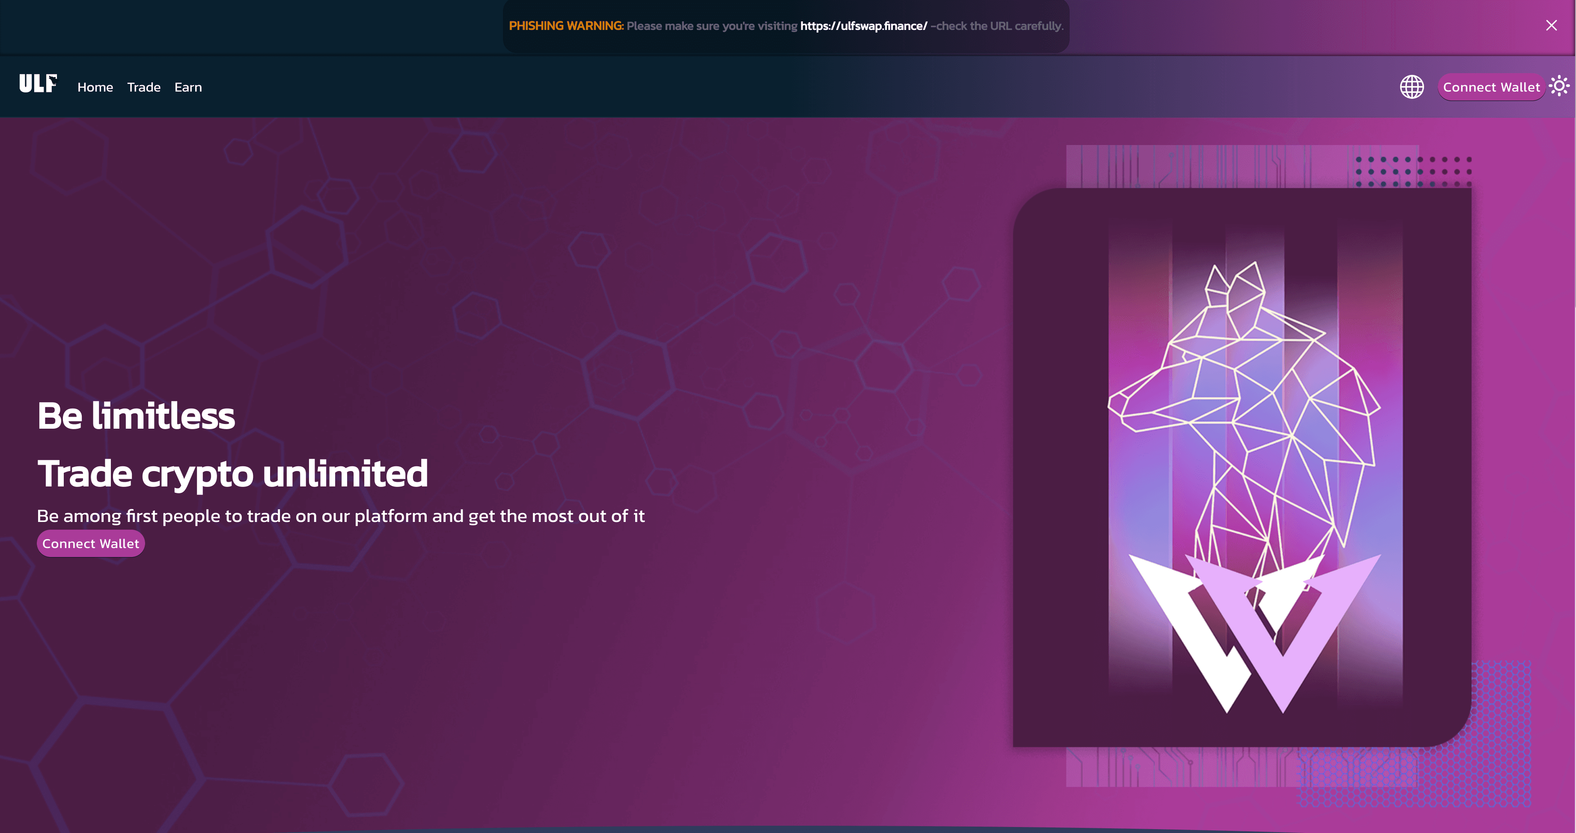Open the ulfswap.finance URL link
The image size is (1576, 833).
(x=863, y=26)
